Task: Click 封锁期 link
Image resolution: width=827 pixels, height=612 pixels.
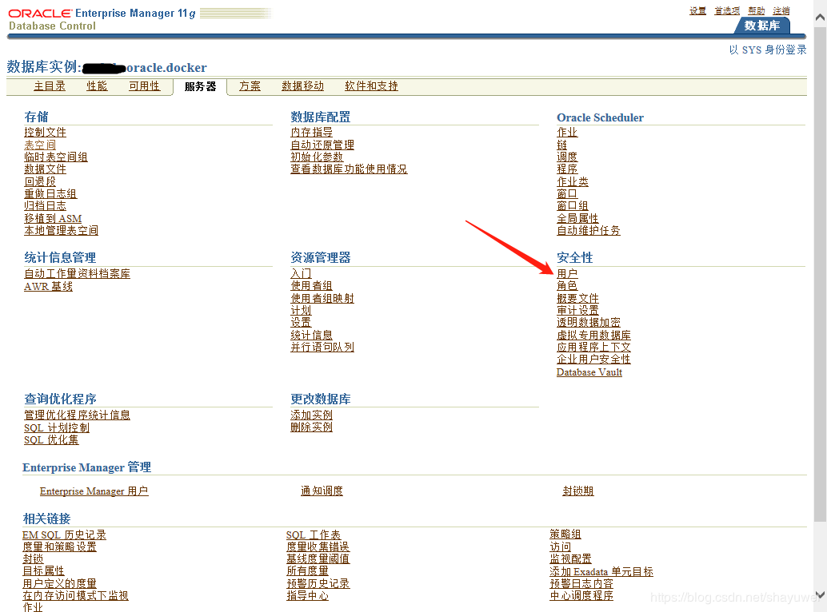Action: pos(578,491)
